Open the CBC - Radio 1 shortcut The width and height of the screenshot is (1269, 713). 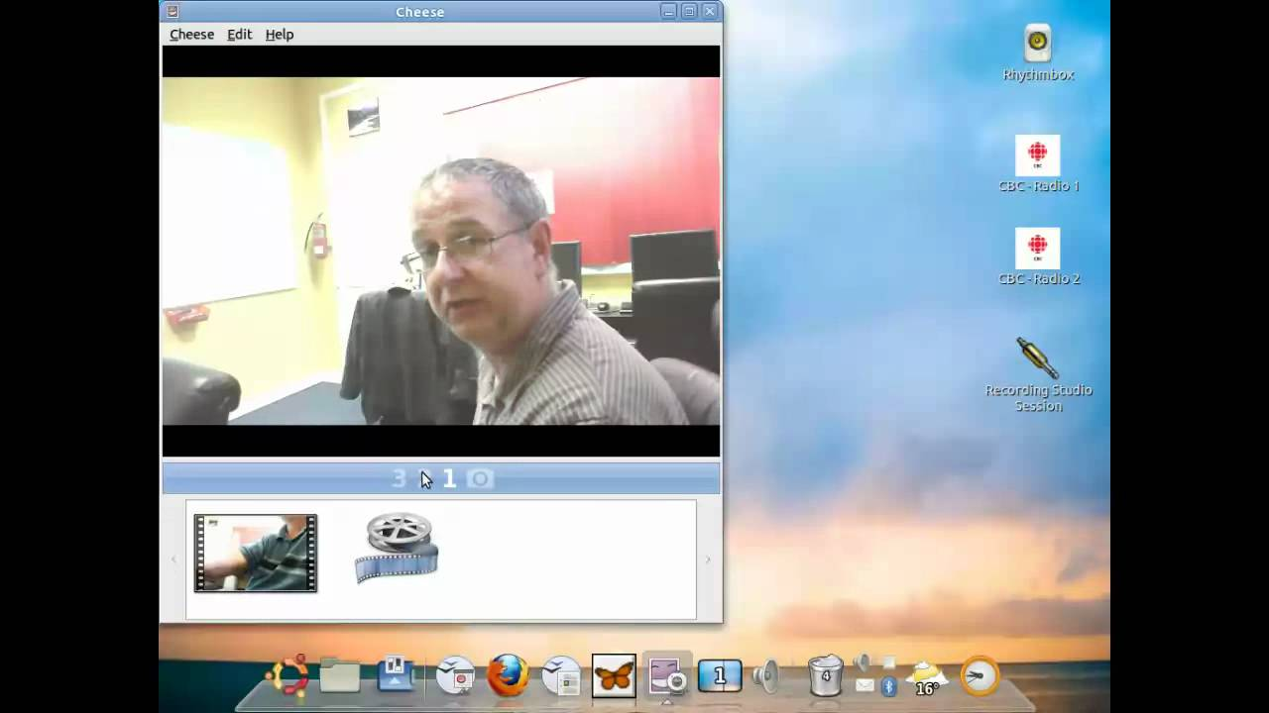(1037, 153)
